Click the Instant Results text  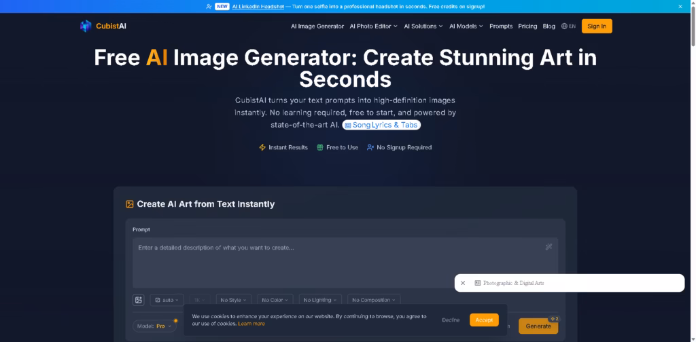tap(288, 147)
